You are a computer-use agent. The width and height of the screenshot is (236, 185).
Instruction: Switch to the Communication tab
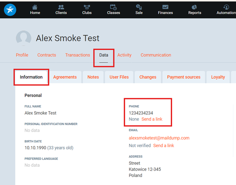coord(156,55)
